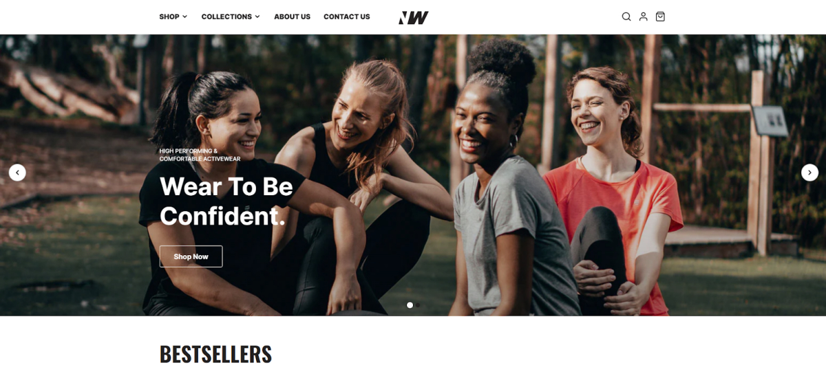Open the user account icon

(x=643, y=16)
